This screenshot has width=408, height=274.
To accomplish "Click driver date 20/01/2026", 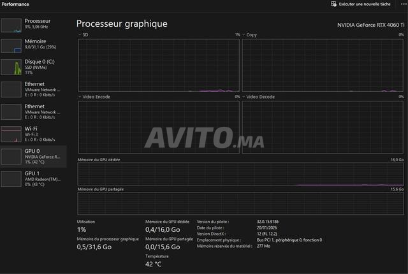I will point(266,227).
